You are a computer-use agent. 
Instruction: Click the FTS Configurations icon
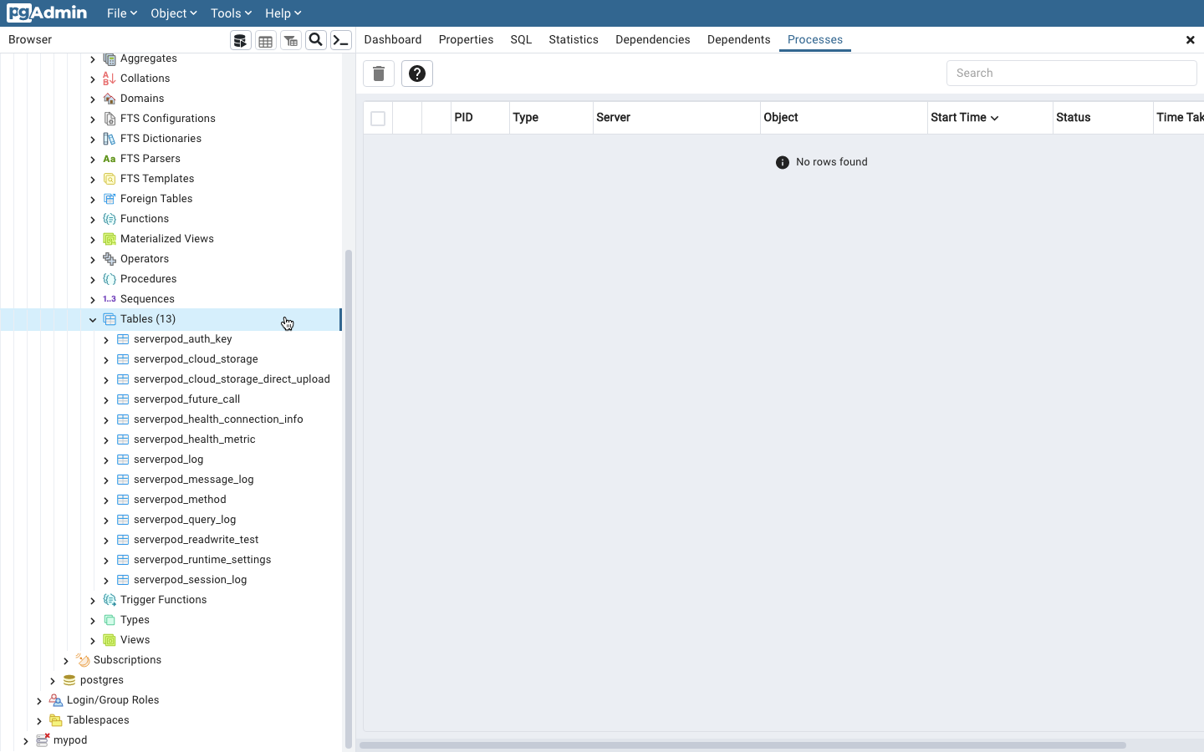[x=110, y=119]
